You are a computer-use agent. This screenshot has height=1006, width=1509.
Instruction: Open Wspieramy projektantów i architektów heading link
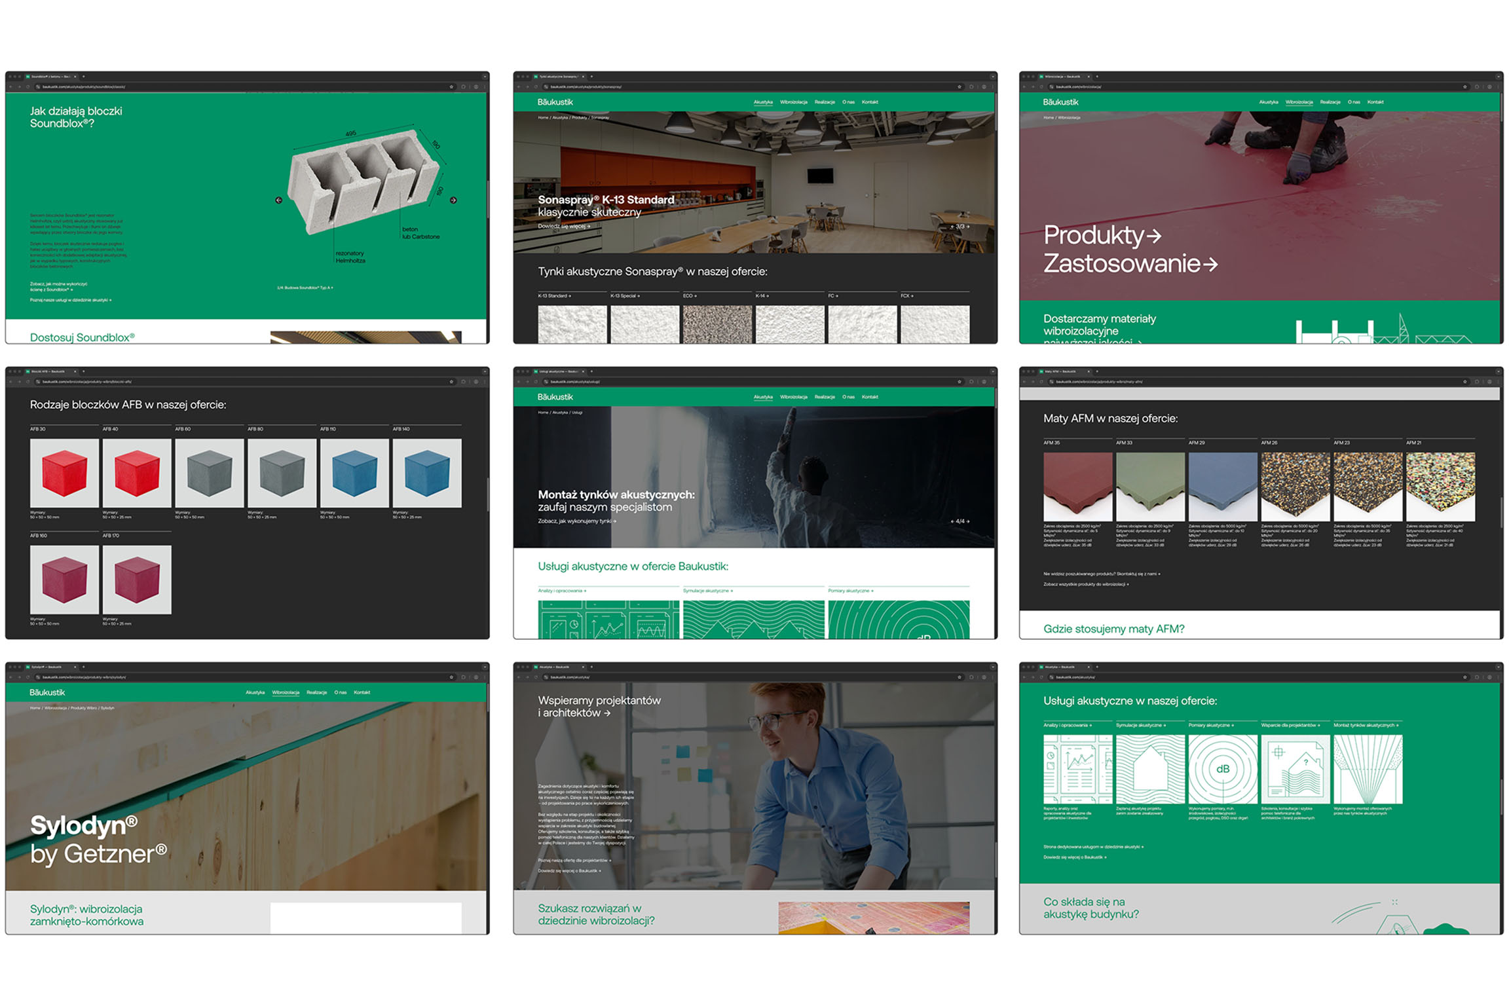pyautogui.click(x=599, y=707)
